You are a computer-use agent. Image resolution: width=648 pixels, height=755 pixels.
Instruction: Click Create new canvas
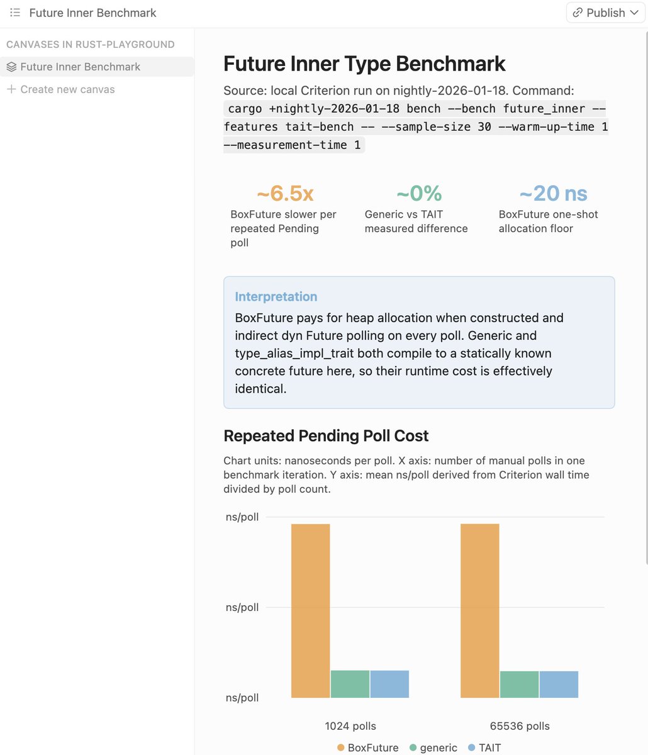(67, 89)
